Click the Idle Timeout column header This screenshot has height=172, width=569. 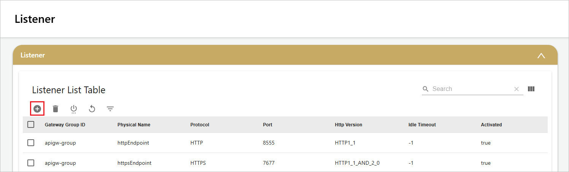tap(420, 125)
